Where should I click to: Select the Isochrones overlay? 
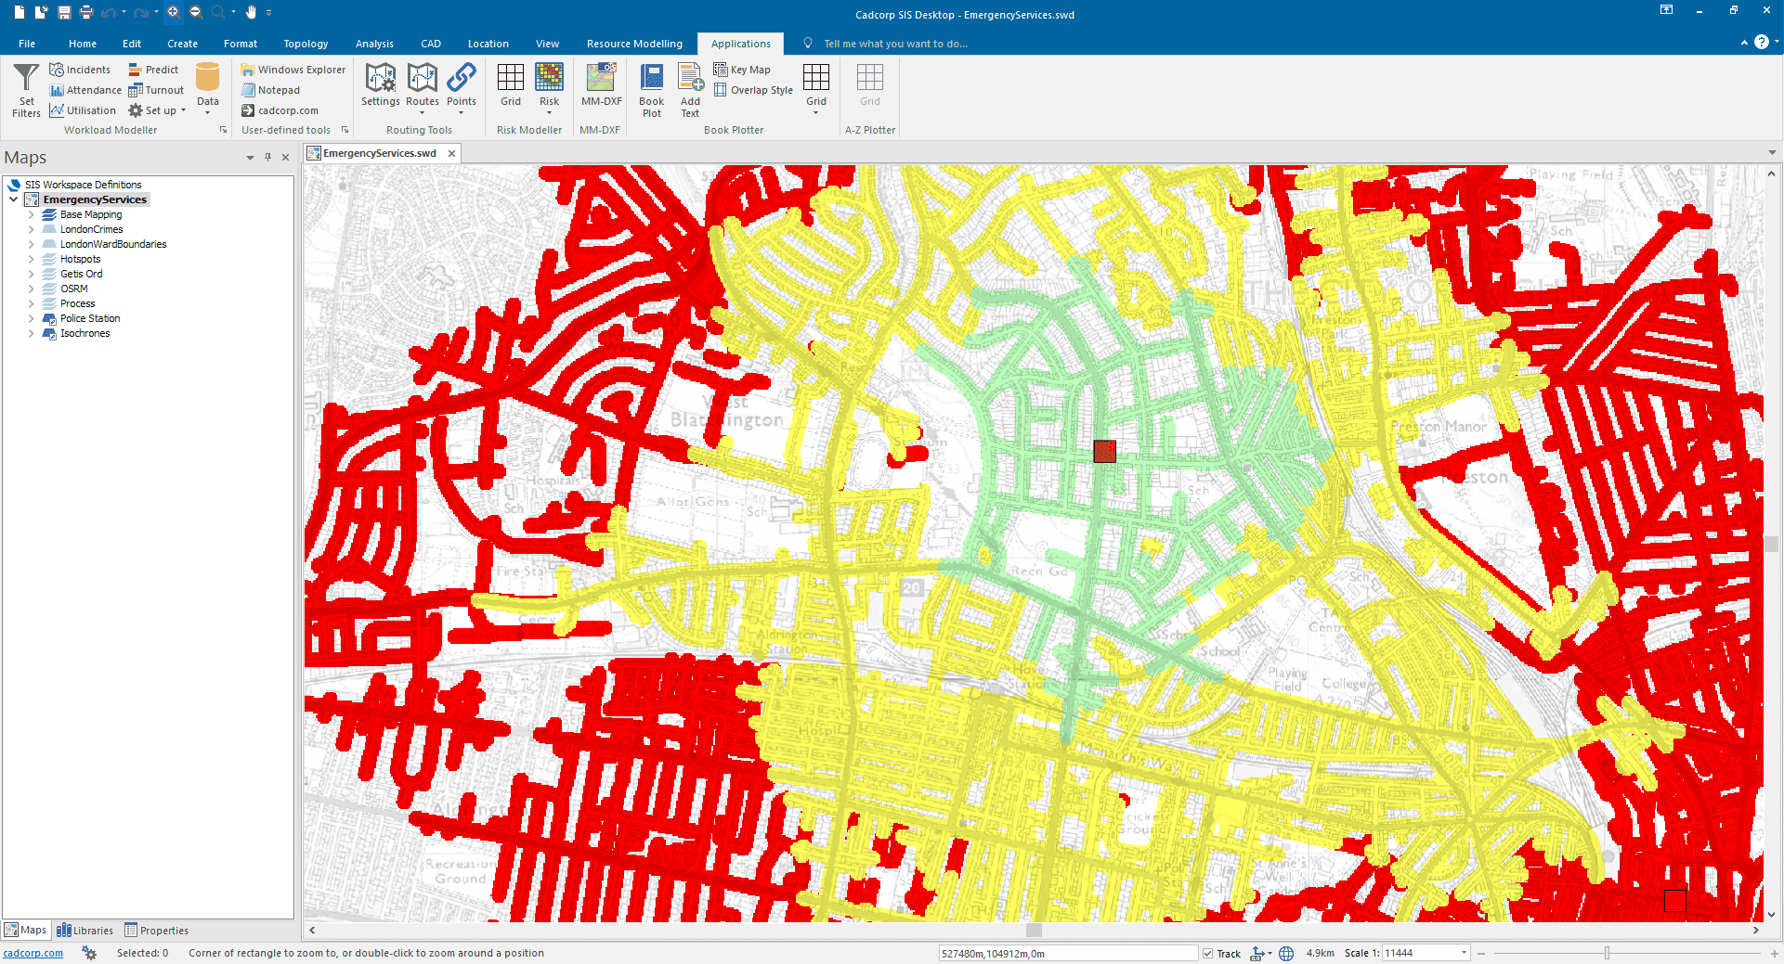click(85, 333)
